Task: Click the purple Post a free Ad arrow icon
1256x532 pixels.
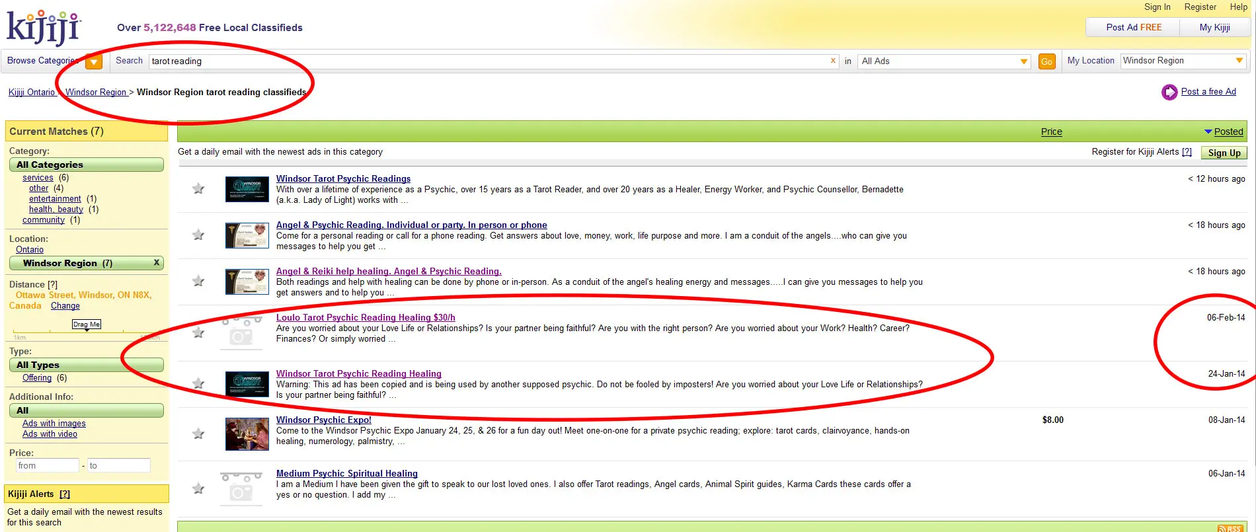Action: point(1169,93)
